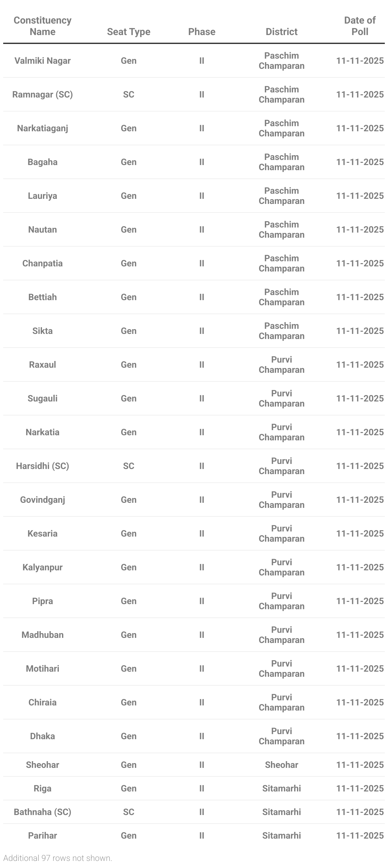Viewport: 388px width, 866px height.
Task: Click the "Additional 97 rows not shown" note
Action: (58, 858)
